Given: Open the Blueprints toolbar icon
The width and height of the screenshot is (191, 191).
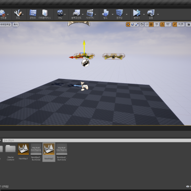Looking at the screenshot, I should click(76, 14).
